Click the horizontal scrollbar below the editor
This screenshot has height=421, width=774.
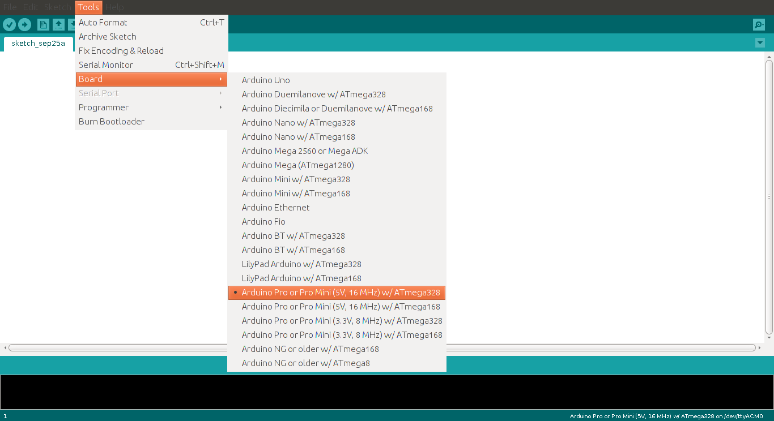(113, 349)
